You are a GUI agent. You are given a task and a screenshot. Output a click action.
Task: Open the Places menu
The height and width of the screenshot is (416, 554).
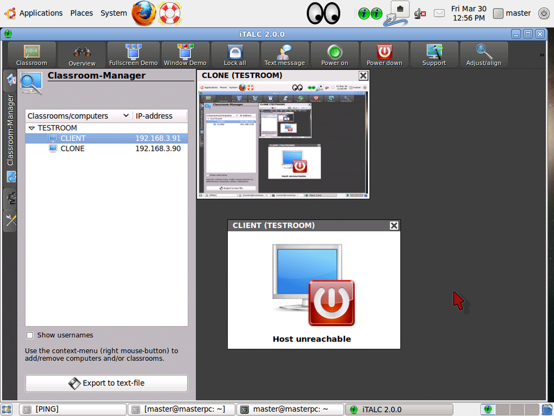[81, 13]
